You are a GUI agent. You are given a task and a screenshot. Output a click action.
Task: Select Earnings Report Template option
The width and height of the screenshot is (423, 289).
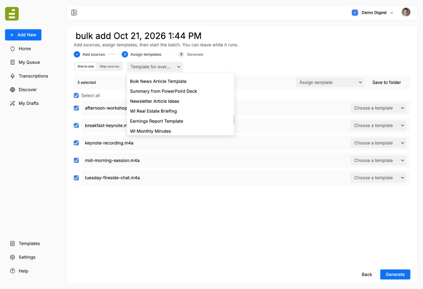181,121
